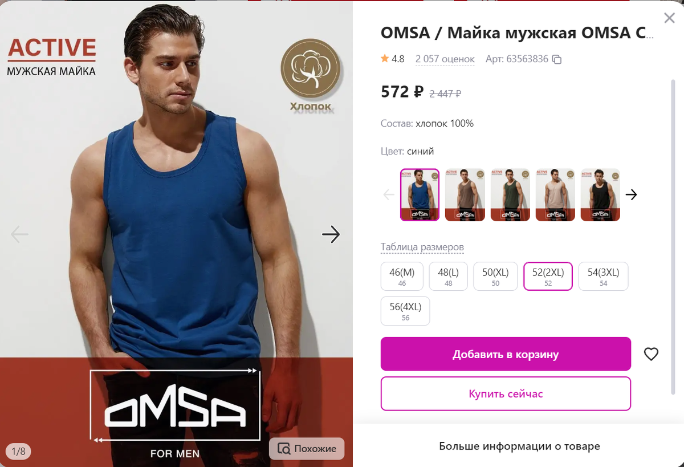Show the next product photo with the right arrow

(331, 234)
